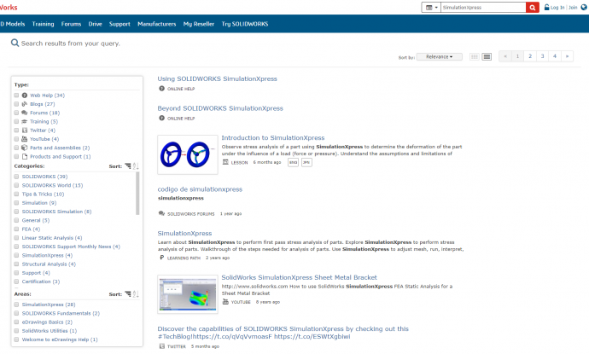589x354 pixels.
Task: Open the Support menu
Action: (120, 24)
